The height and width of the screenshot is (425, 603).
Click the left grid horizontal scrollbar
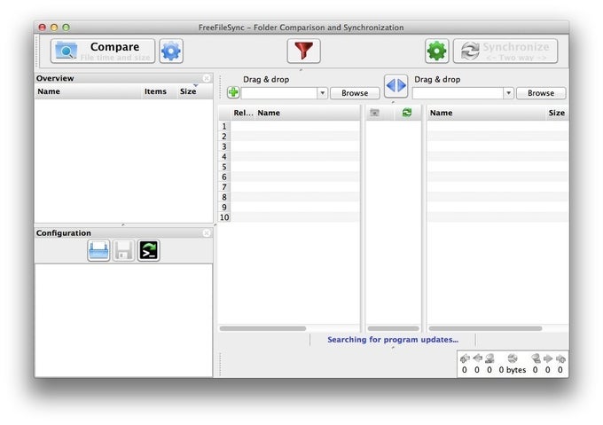tap(262, 328)
